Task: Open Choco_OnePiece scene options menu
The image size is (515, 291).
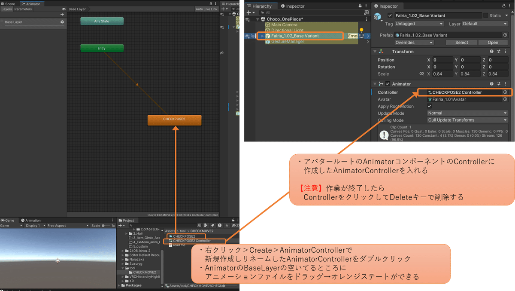Action: (x=367, y=19)
